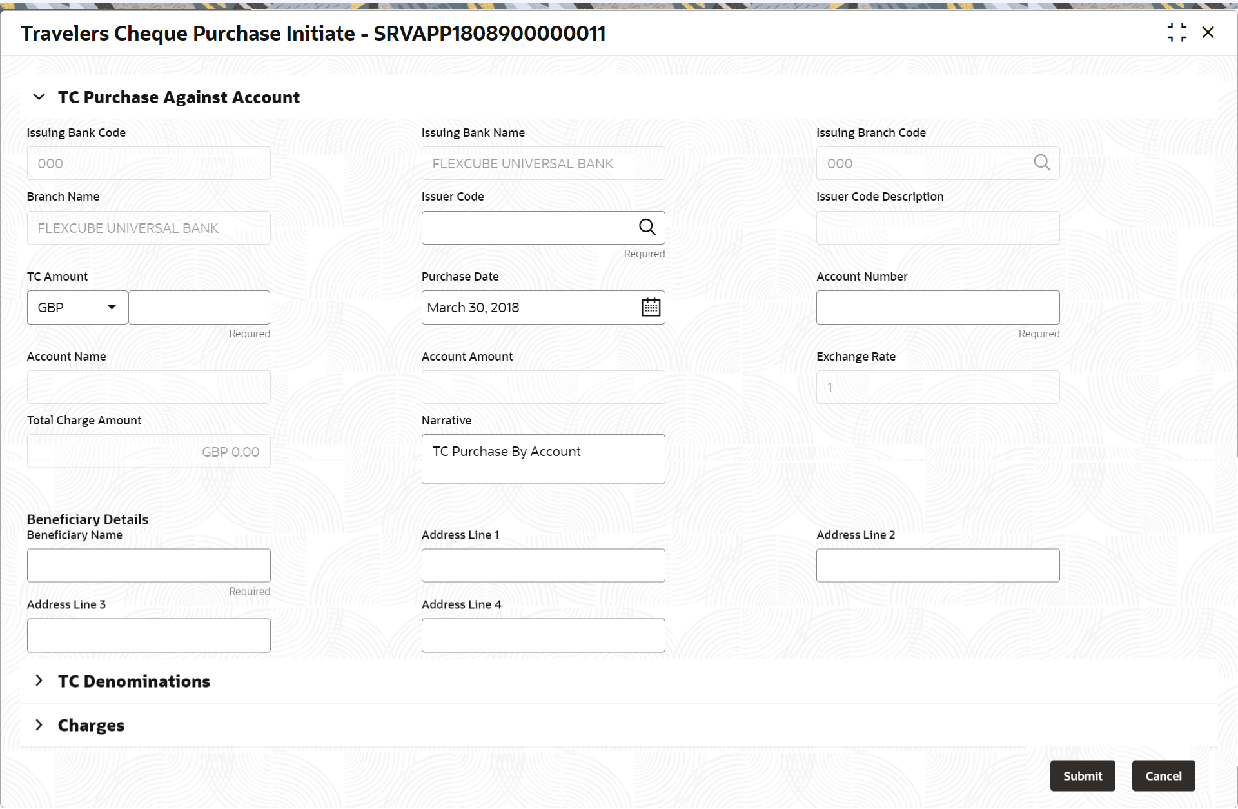Screen dimensions: 1238x809
Task: Collapse the TC Purchase Against Account section
Action: 39,97
